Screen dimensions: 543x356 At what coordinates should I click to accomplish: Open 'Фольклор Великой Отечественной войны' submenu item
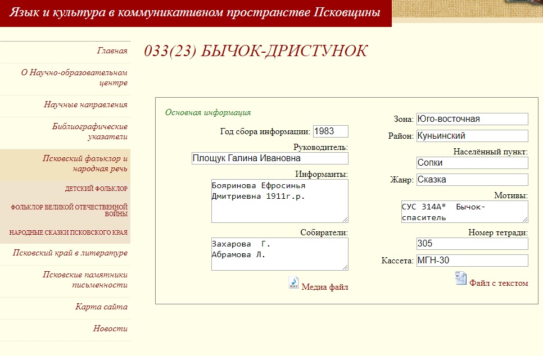[x=69, y=211]
